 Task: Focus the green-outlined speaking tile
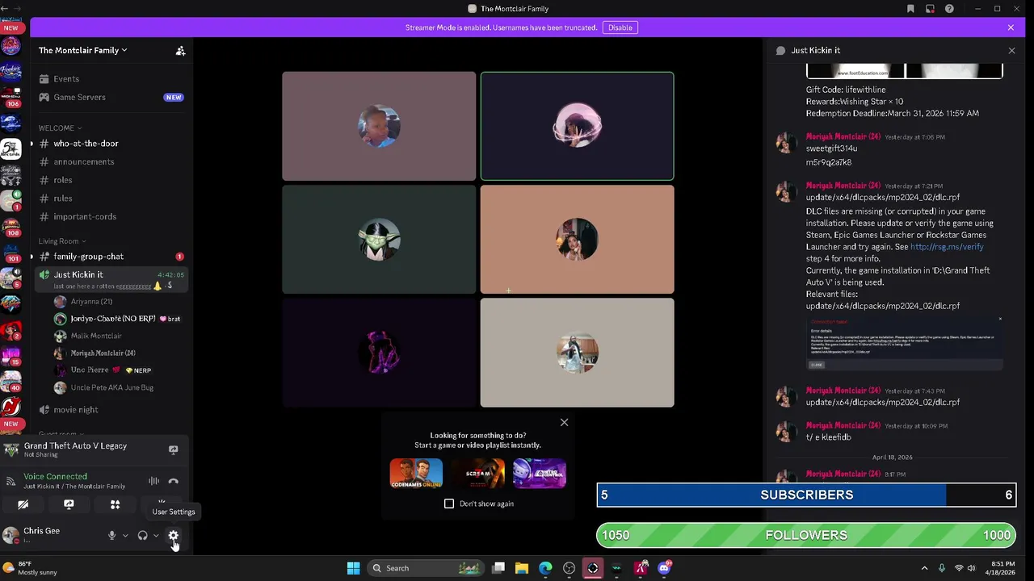point(577,126)
